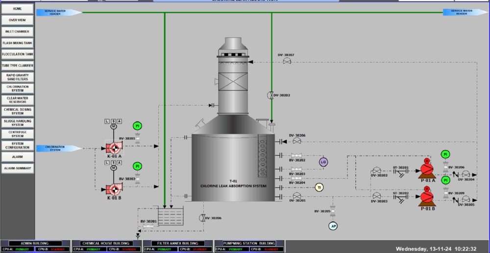Select valve DV-30204 at P-01 A discharge
The width and height of the screenshot is (490, 253).
[x=465, y=174]
